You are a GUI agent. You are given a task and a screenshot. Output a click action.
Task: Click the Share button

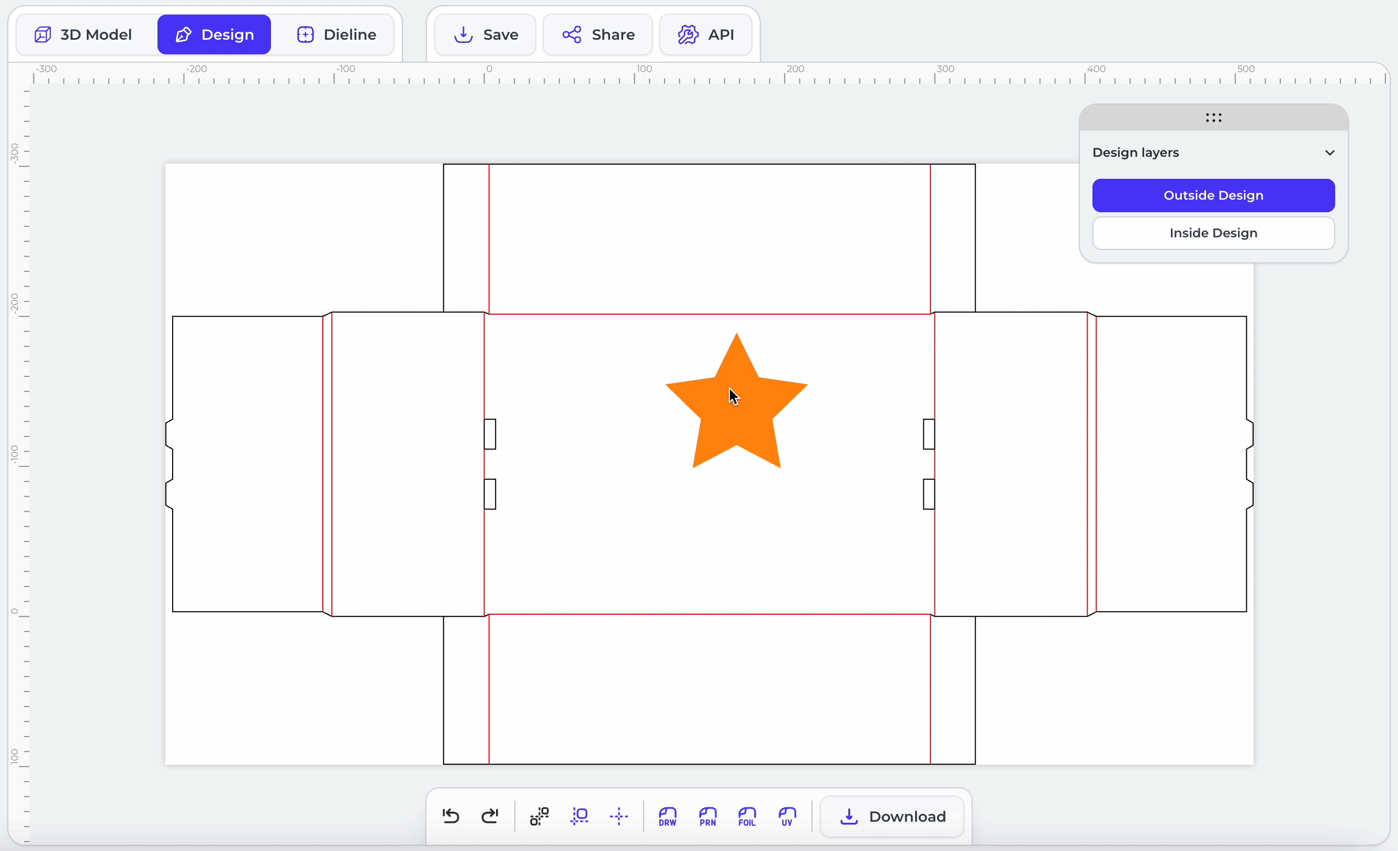click(598, 34)
